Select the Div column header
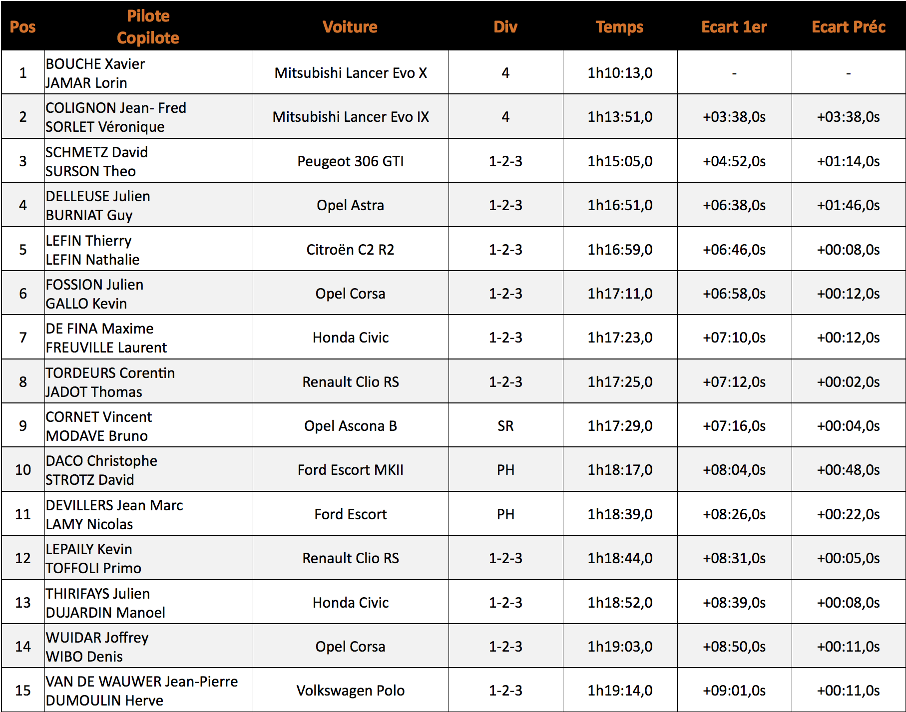This screenshot has height=712, width=906. [x=505, y=26]
